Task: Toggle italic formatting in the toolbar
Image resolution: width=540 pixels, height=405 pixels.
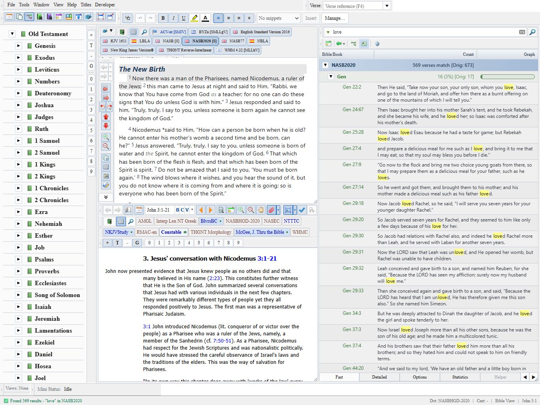Action: point(173,18)
